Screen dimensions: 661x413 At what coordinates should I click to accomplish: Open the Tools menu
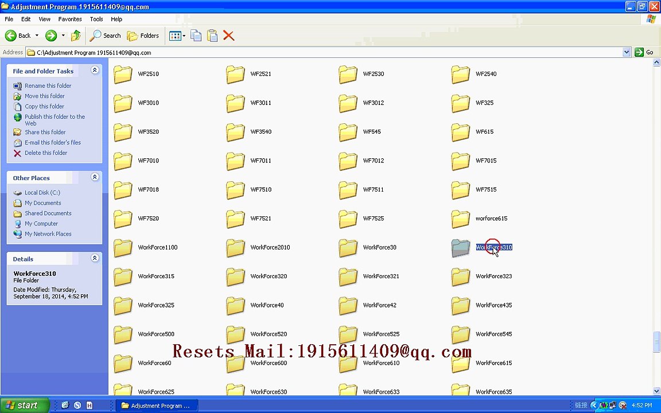tap(96, 19)
